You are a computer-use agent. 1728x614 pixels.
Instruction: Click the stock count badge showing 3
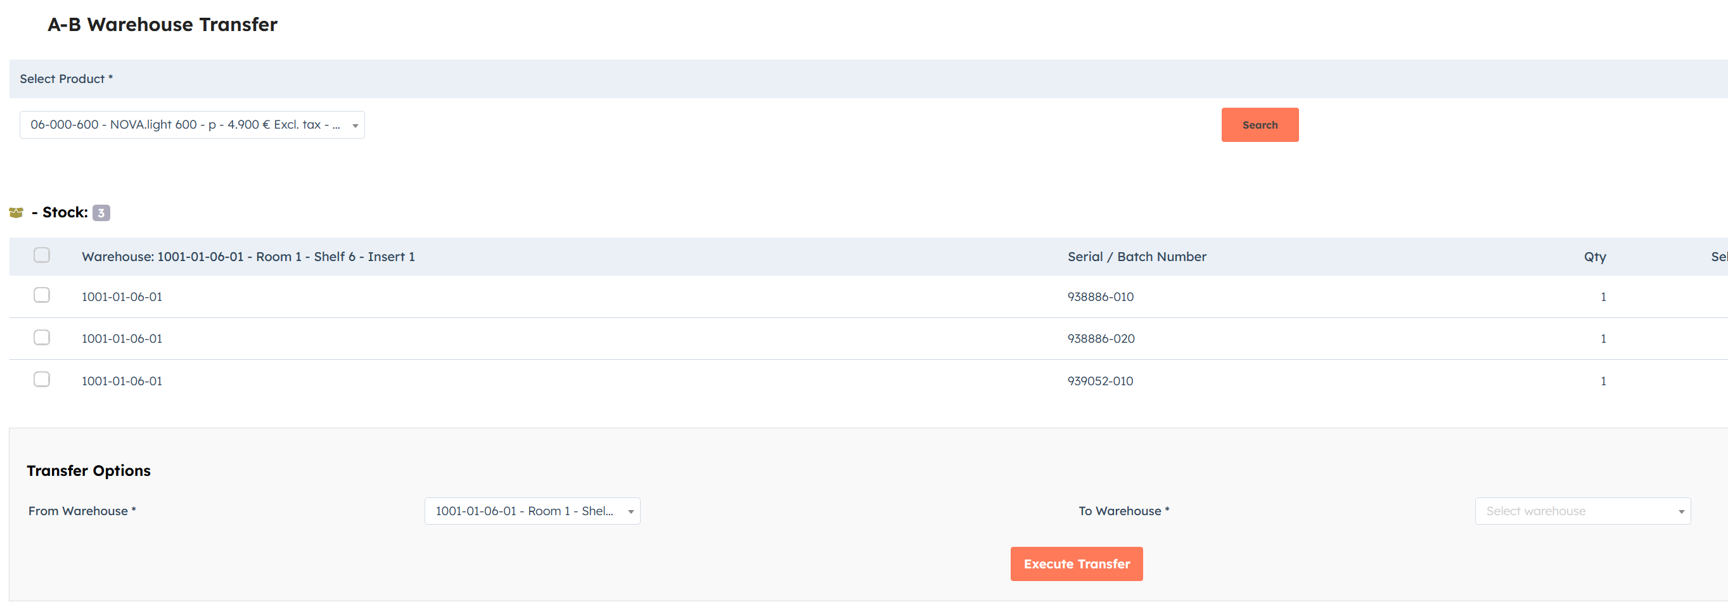pyautogui.click(x=101, y=213)
